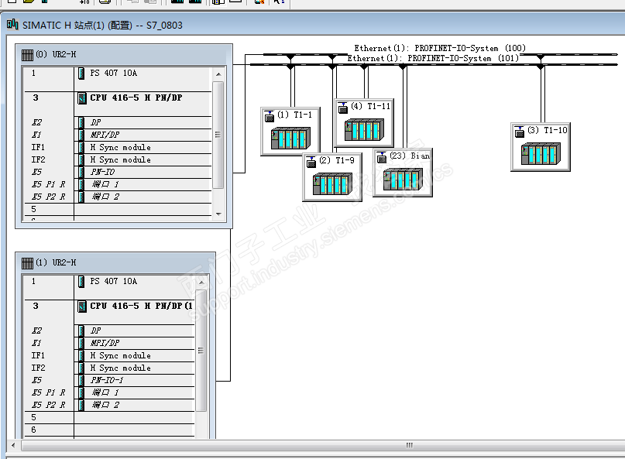The image size is (625, 459).
Task: Click the small device icon beside (1) T1-1
Action: click(269, 116)
